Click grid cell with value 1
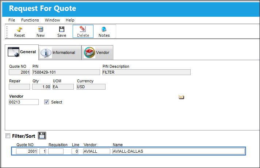The width and height of the screenshot is (260, 168). coord(43,151)
